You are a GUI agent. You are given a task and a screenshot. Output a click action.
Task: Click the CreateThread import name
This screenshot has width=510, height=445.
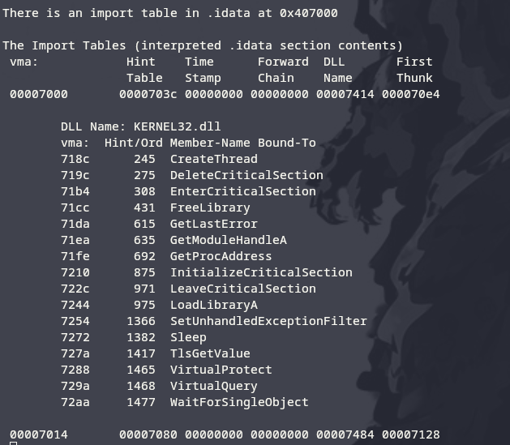tap(213, 159)
